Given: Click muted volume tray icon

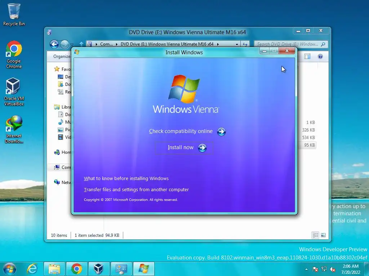Looking at the screenshot, I should click(333, 269).
